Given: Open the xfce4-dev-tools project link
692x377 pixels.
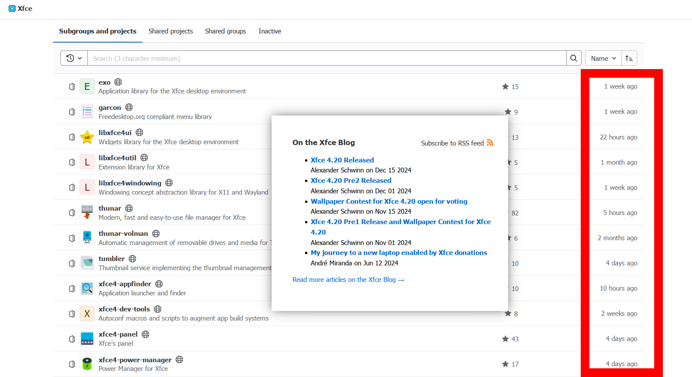Looking at the screenshot, I should tap(124, 309).
